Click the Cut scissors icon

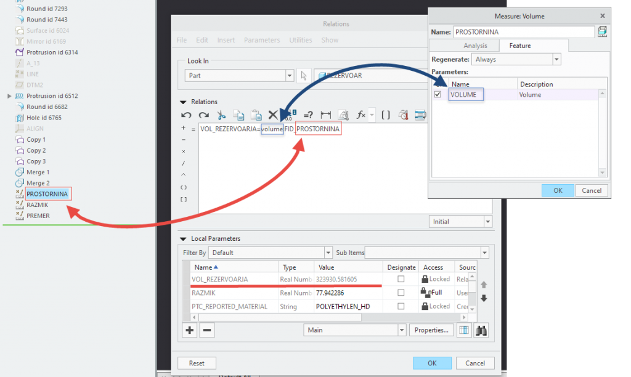click(x=221, y=115)
